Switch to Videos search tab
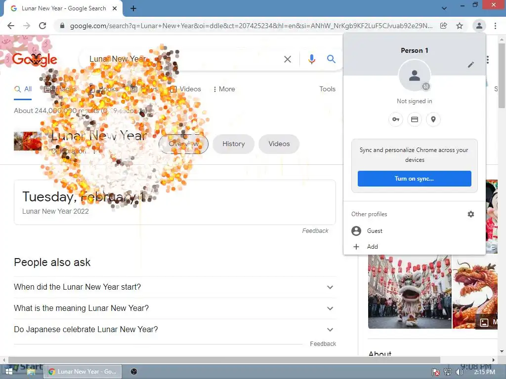 [186, 89]
